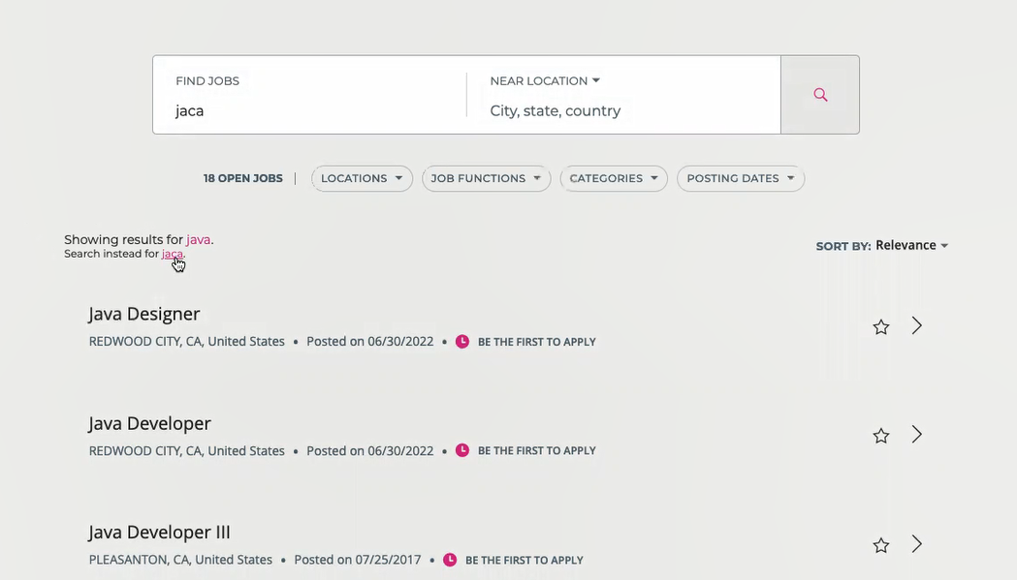Click the clock icon on Java Designer
The width and height of the screenshot is (1017, 580).
(462, 342)
